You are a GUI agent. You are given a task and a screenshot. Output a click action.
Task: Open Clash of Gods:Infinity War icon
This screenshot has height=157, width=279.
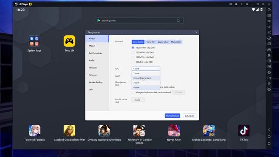coord(69,130)
